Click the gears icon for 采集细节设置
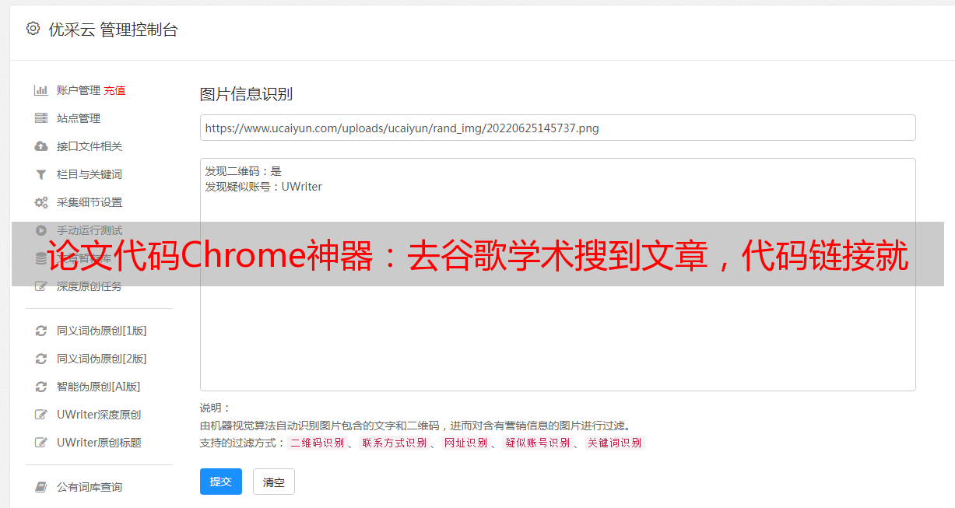 coord(41,202)
